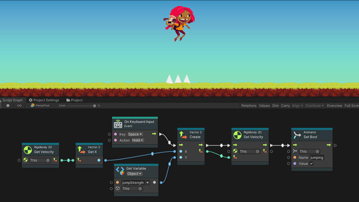This screenshot has height=202, width=359.
Task: Click the flow output arrow on Set Bool node
Action: (329, 145)
